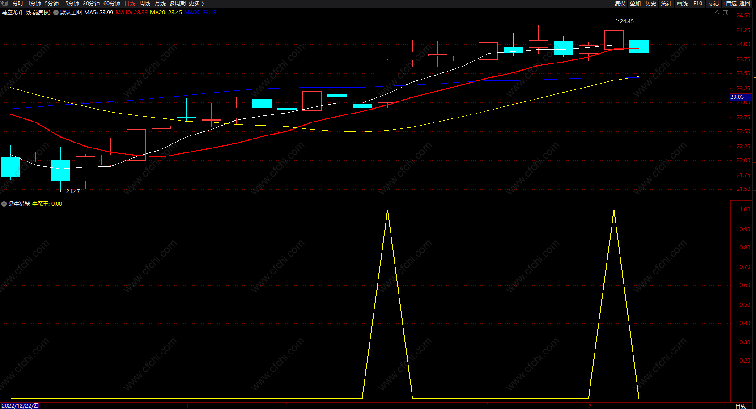Click the 返回 back button
The width and height of the screenshot is (756, 409).
745,4
